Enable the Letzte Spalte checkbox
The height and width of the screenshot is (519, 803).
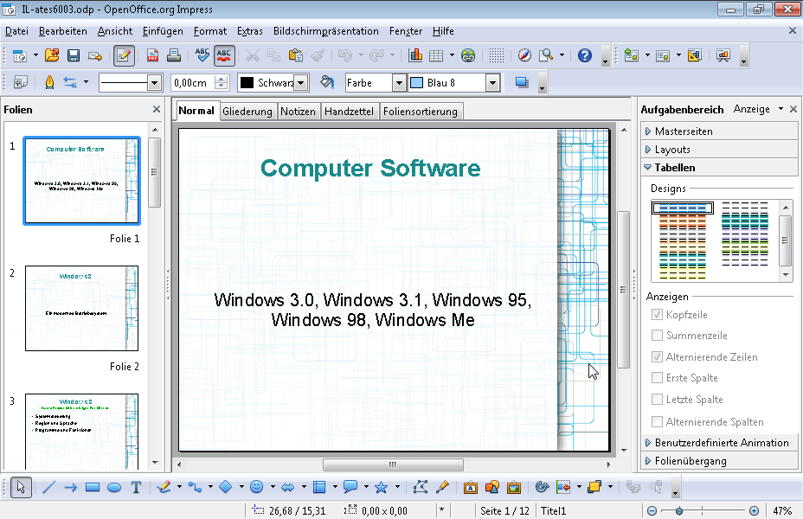click(657, 400)
